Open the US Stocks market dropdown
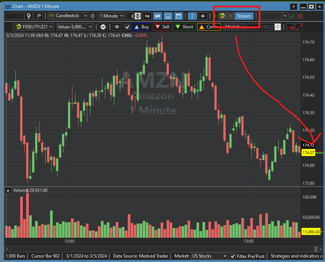Screen dimensions: 325x262 coord(209,256)
